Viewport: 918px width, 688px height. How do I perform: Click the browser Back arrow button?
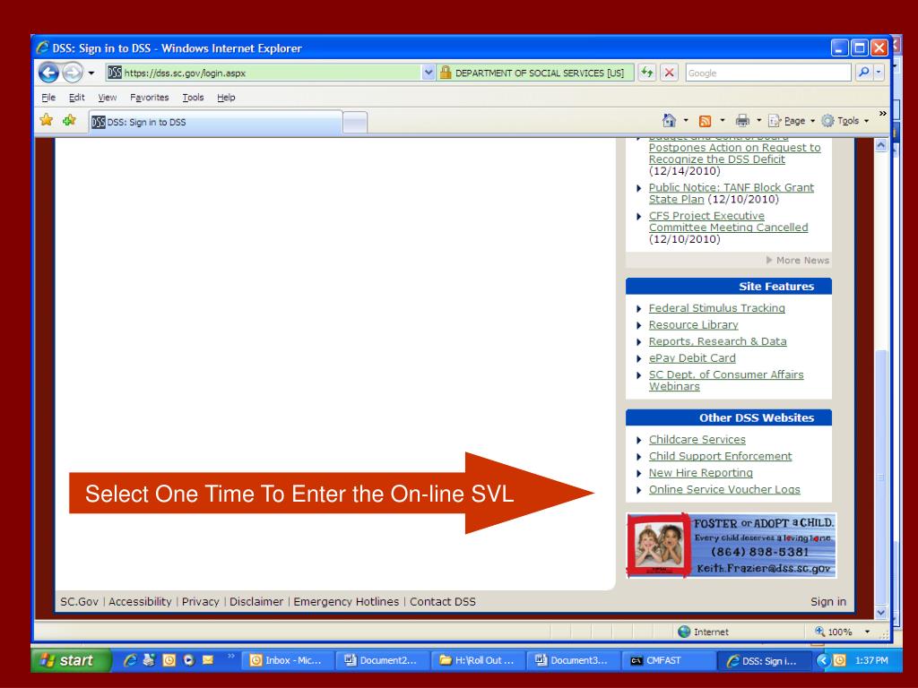[x=48, y=73]
